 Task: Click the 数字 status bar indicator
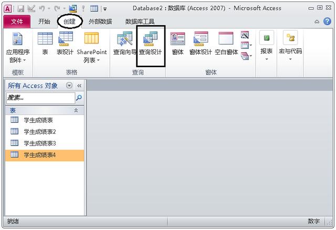314,221
